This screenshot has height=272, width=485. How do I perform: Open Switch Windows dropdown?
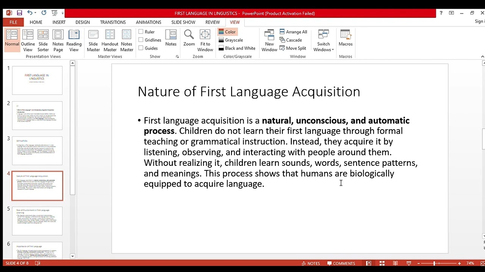pos(323,40)
